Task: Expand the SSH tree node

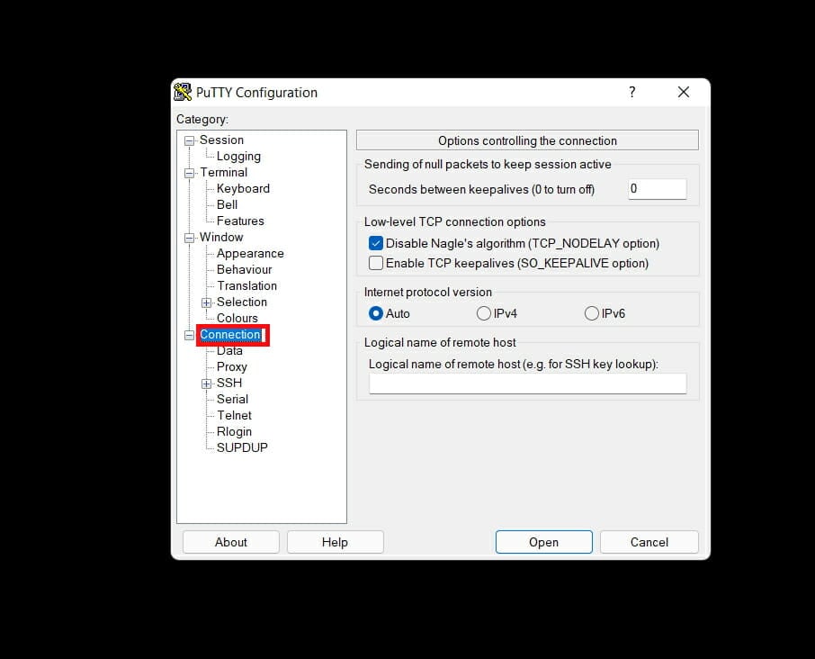Action: pos(206,384)
